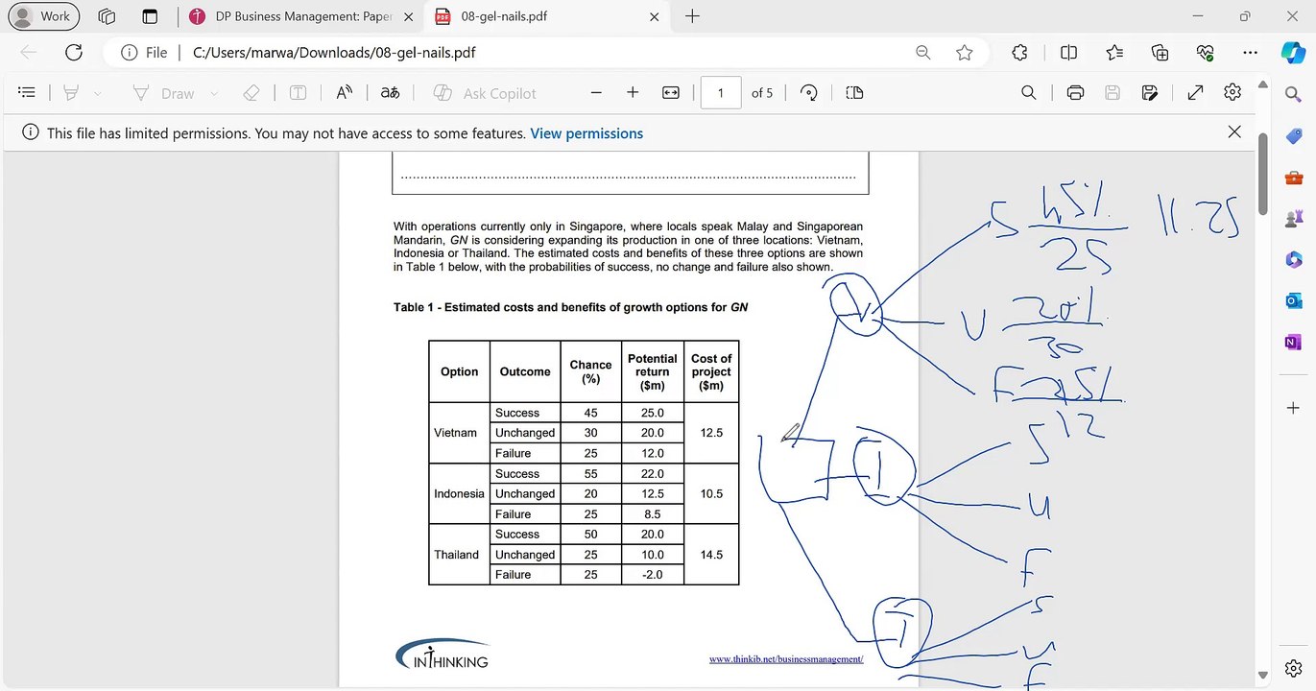Expand Highlight color options dropdown

97,93
